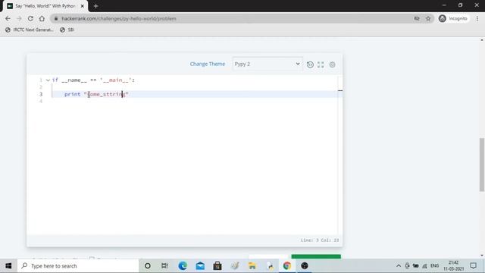
Task: Click the ENG language indicator
Action: [x=434, y=266]
